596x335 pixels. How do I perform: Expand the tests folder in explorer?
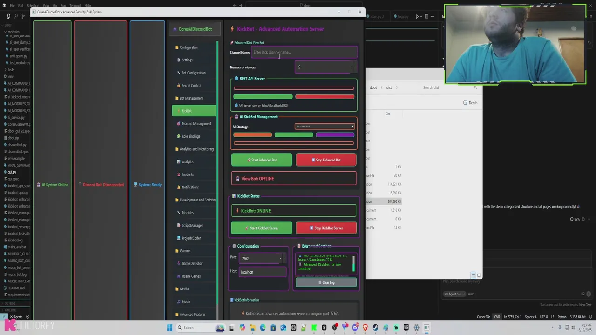[x=11, y=70]
